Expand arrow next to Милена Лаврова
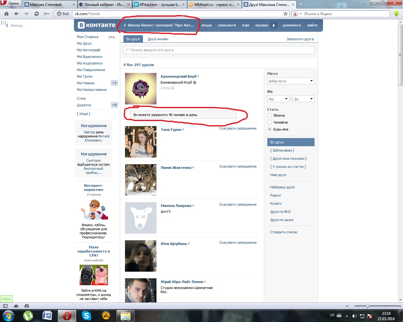The height and width of the screenshot is (322, 403). point(193,206)
